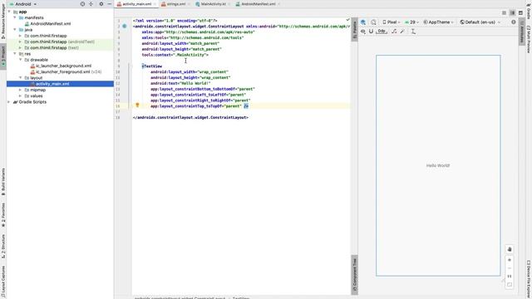Switch to the MainActivity.kt tab

click(x=213, y=4)
